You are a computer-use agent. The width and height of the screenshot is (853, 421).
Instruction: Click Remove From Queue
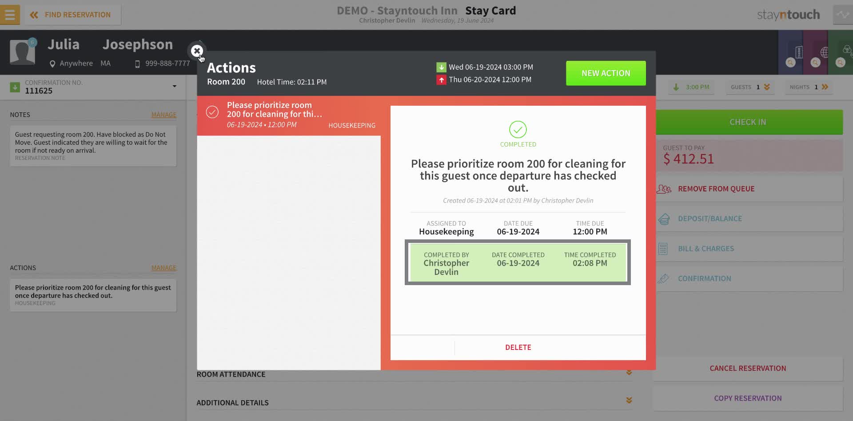pos(748,189)
